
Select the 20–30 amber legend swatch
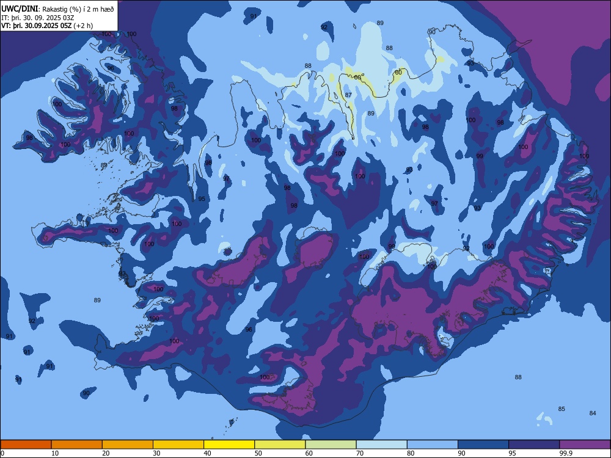128,445
